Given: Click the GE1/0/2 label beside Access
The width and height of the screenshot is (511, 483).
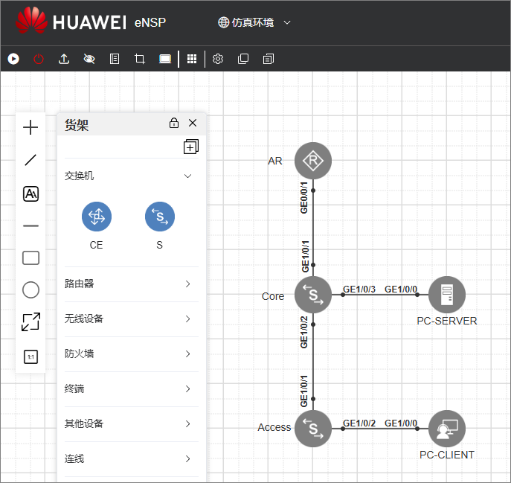Looking at the screenshot, I should [359, 423].
